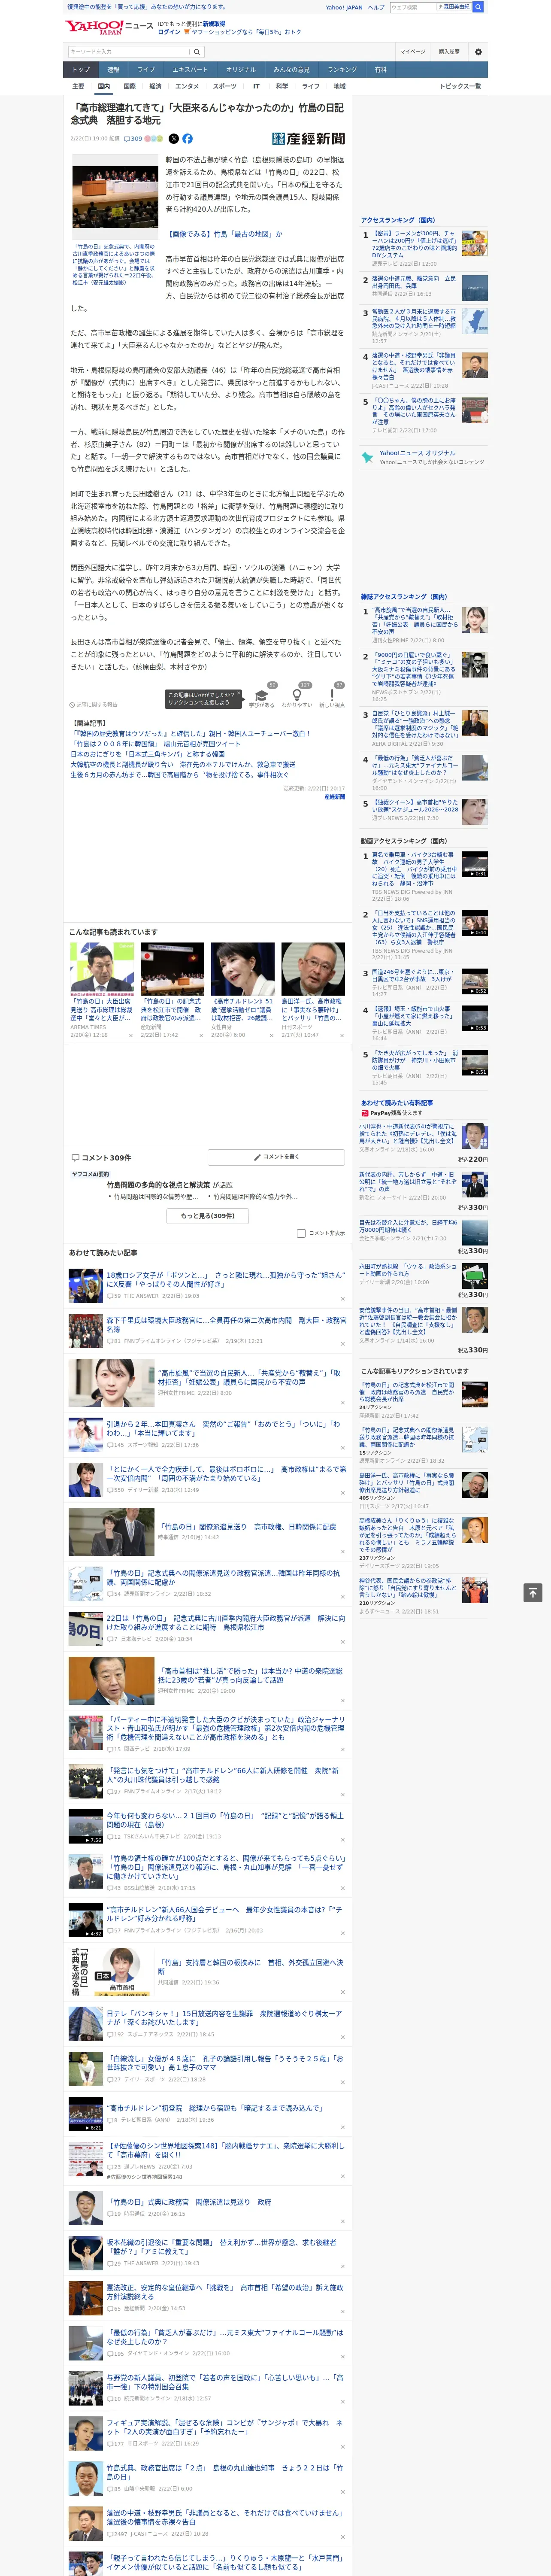Select the 国際 category
This screenshot has width=551, height=2576.
click(129, 86)
